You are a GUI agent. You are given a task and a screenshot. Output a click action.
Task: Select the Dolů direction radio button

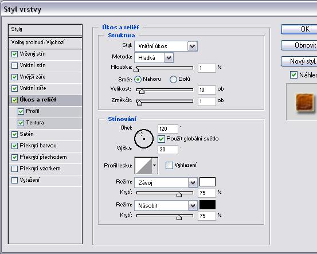point(173,79)
